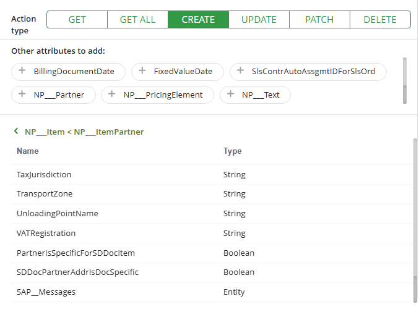Click String type of TransportZone
The height and width of the screenshot is (312, 419).
click(235, 194)
